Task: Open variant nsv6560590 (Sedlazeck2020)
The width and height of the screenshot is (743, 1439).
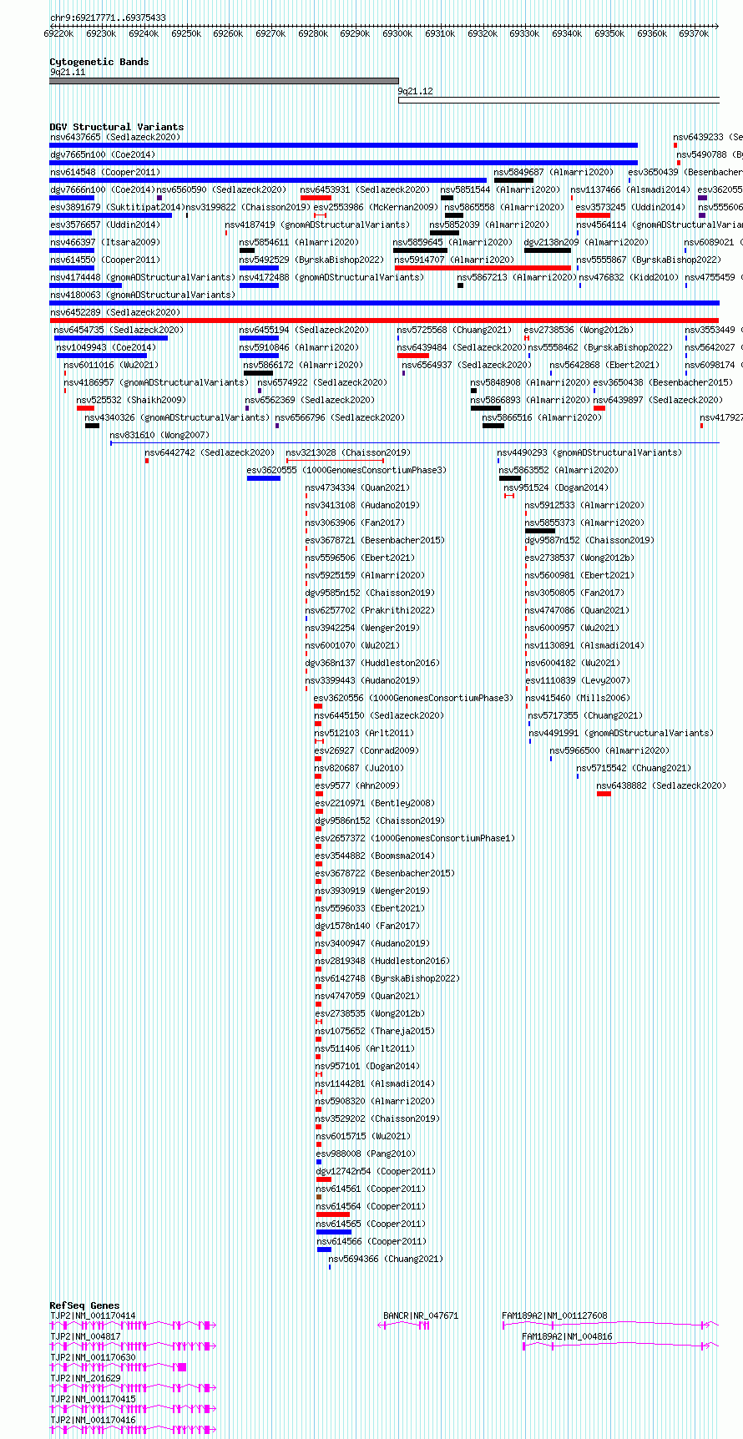Action: pyautogui.click(x=221, y=189)
